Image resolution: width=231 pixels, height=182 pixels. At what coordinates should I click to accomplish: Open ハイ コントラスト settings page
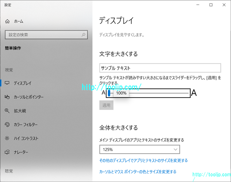[x=26, y=138]
